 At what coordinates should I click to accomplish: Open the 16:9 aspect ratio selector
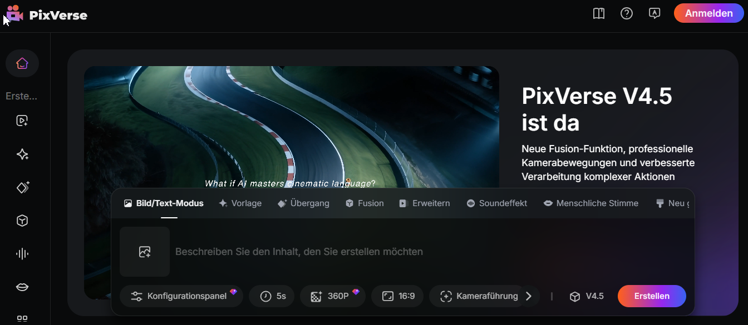pyautogui.click(x=397, y=296)
